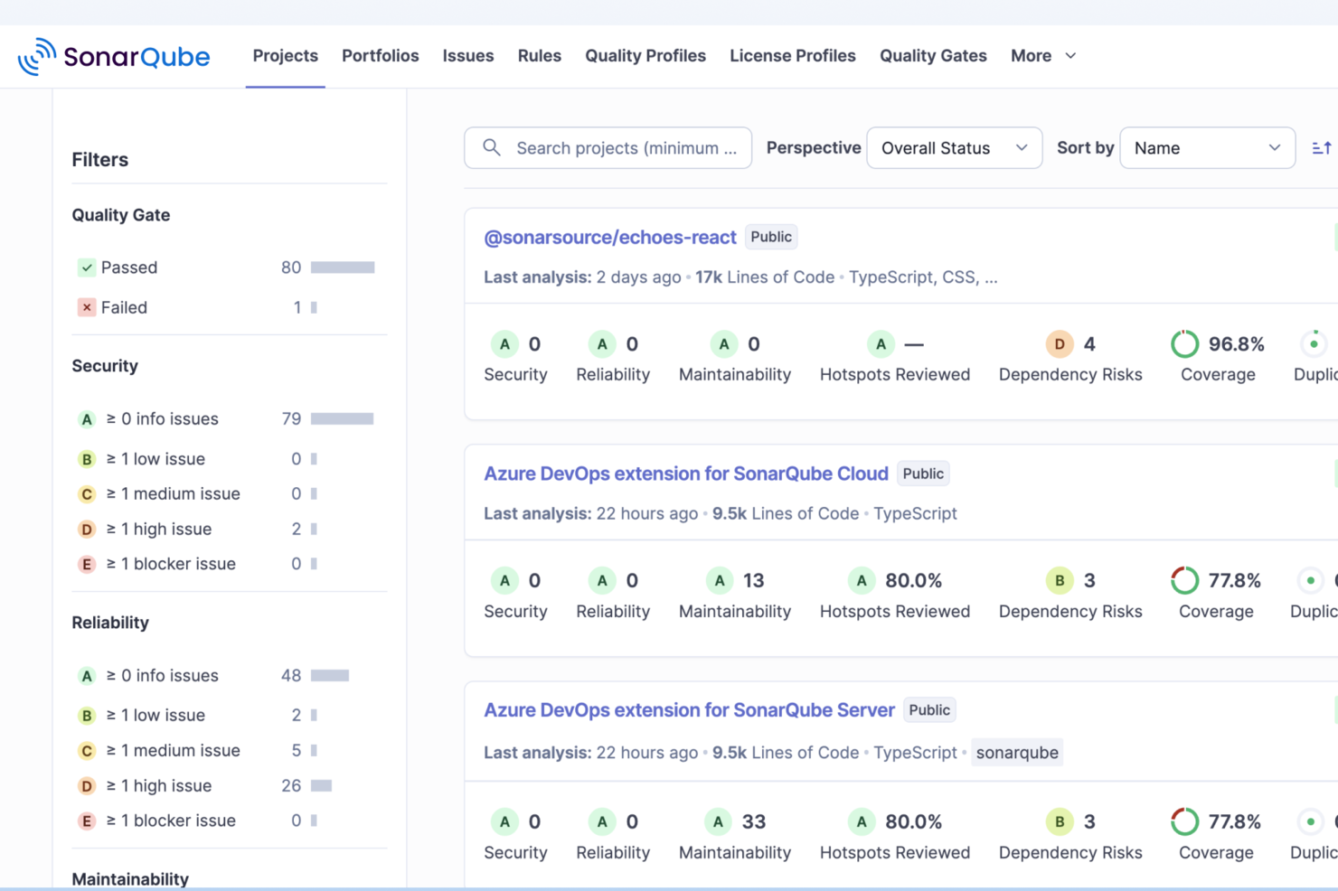
Task: Click SonarQube Server Public visibility badge
Action: tap(929, 710)
